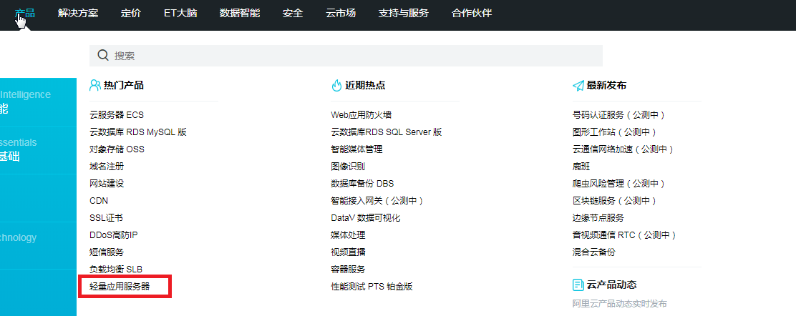The width and height of the screenshot is (796, 316).
Task: Select 容器服务 product
Action: (348, 270)
